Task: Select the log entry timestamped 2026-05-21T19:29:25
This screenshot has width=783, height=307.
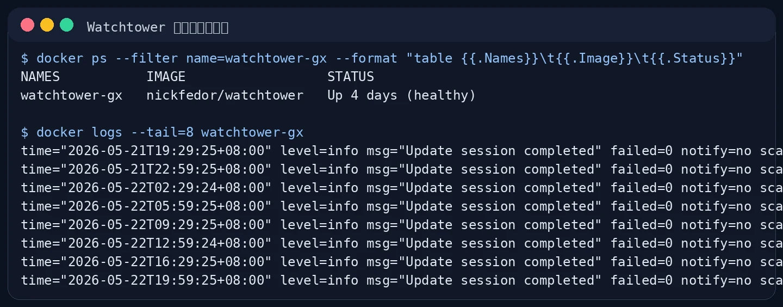Action: point(402,151)
